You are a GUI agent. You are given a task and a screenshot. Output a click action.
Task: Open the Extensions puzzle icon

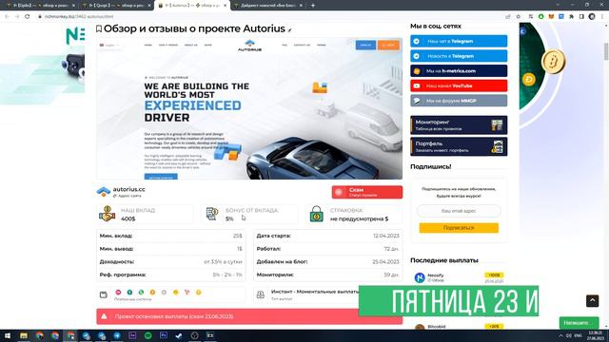tap(571, 17)
